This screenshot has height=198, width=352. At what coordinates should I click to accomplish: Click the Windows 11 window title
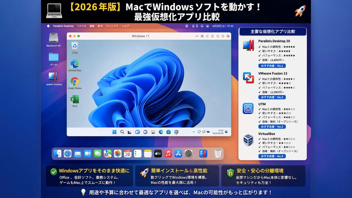point(140,36)
